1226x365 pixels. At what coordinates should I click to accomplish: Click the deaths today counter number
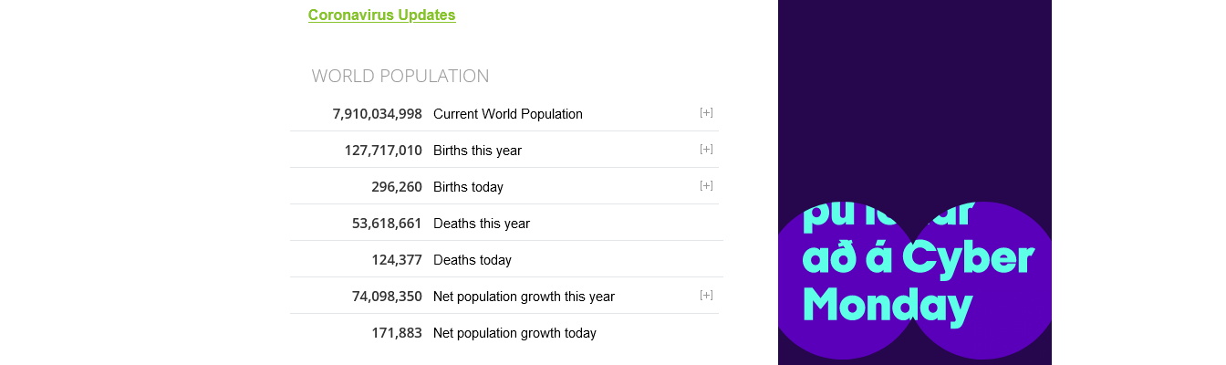396,260
